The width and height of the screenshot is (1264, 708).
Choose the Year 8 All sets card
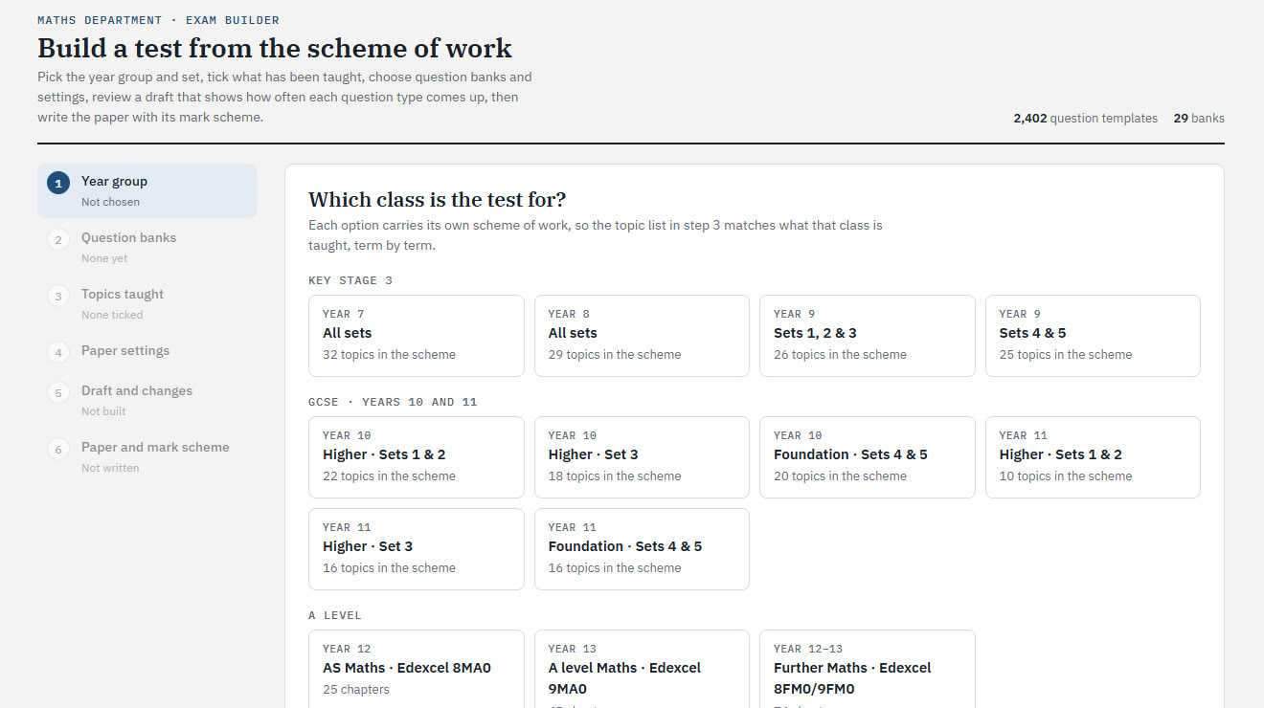[x=642, y=336]
